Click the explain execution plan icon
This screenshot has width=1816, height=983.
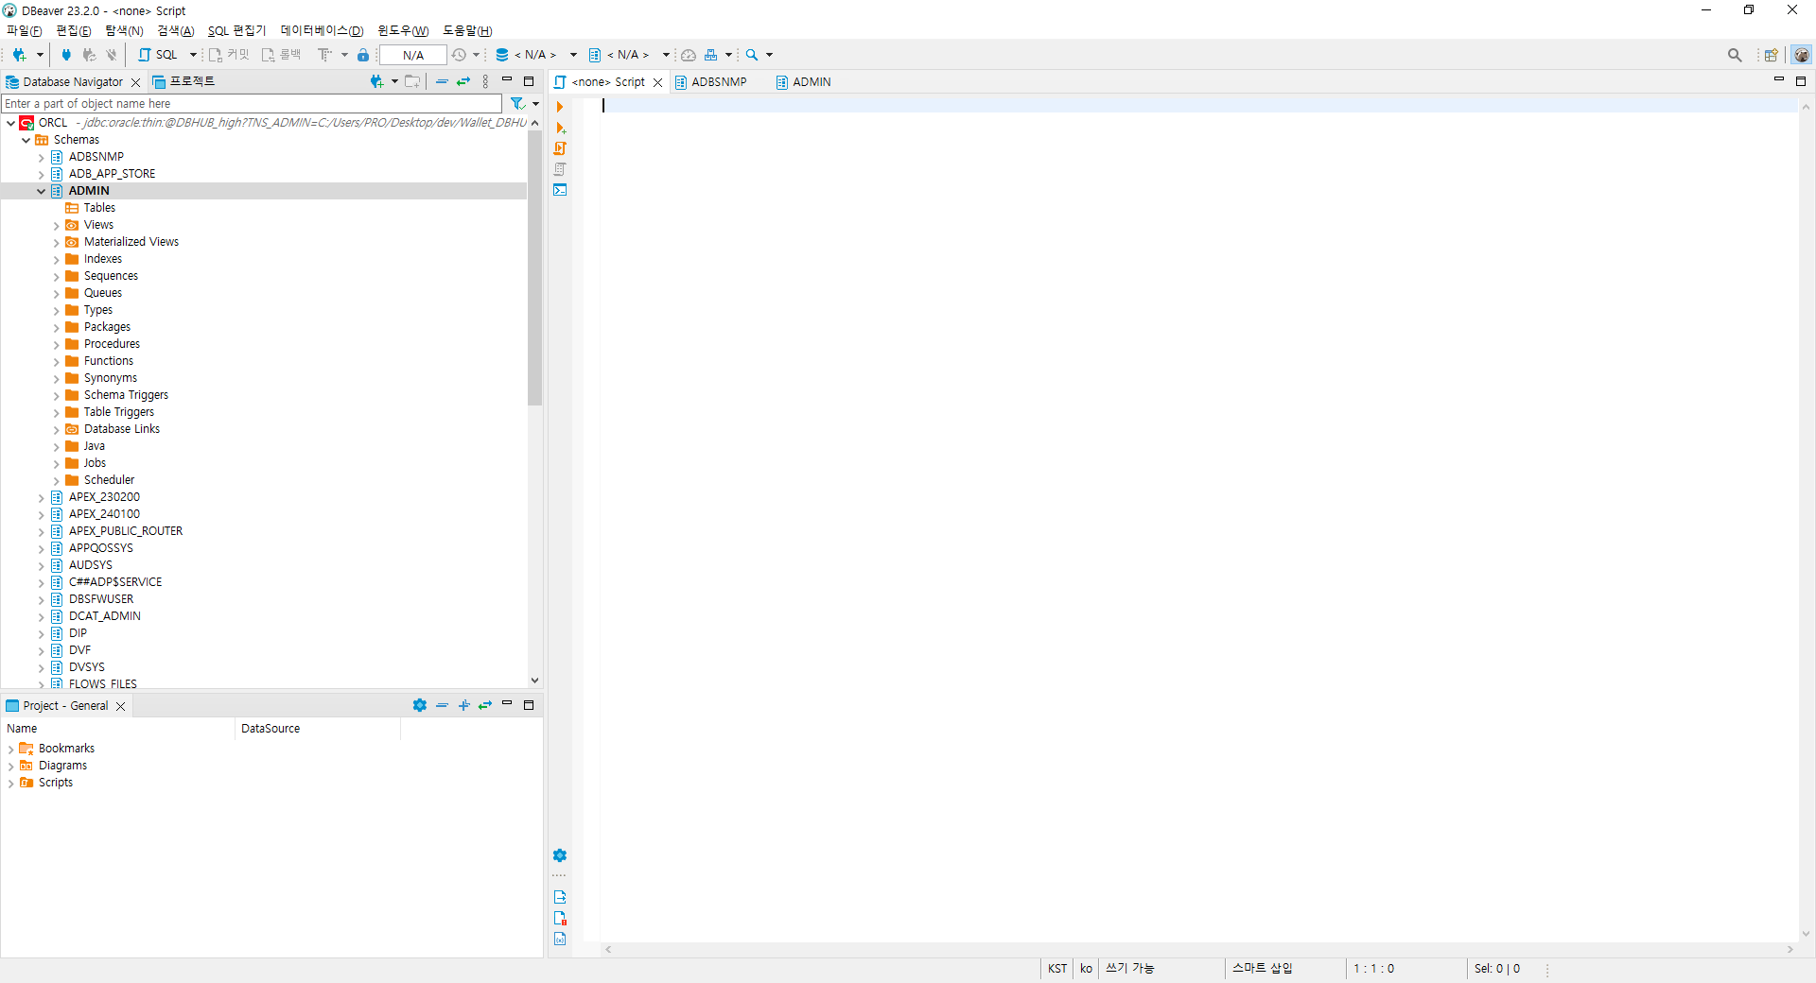(560, 169)
